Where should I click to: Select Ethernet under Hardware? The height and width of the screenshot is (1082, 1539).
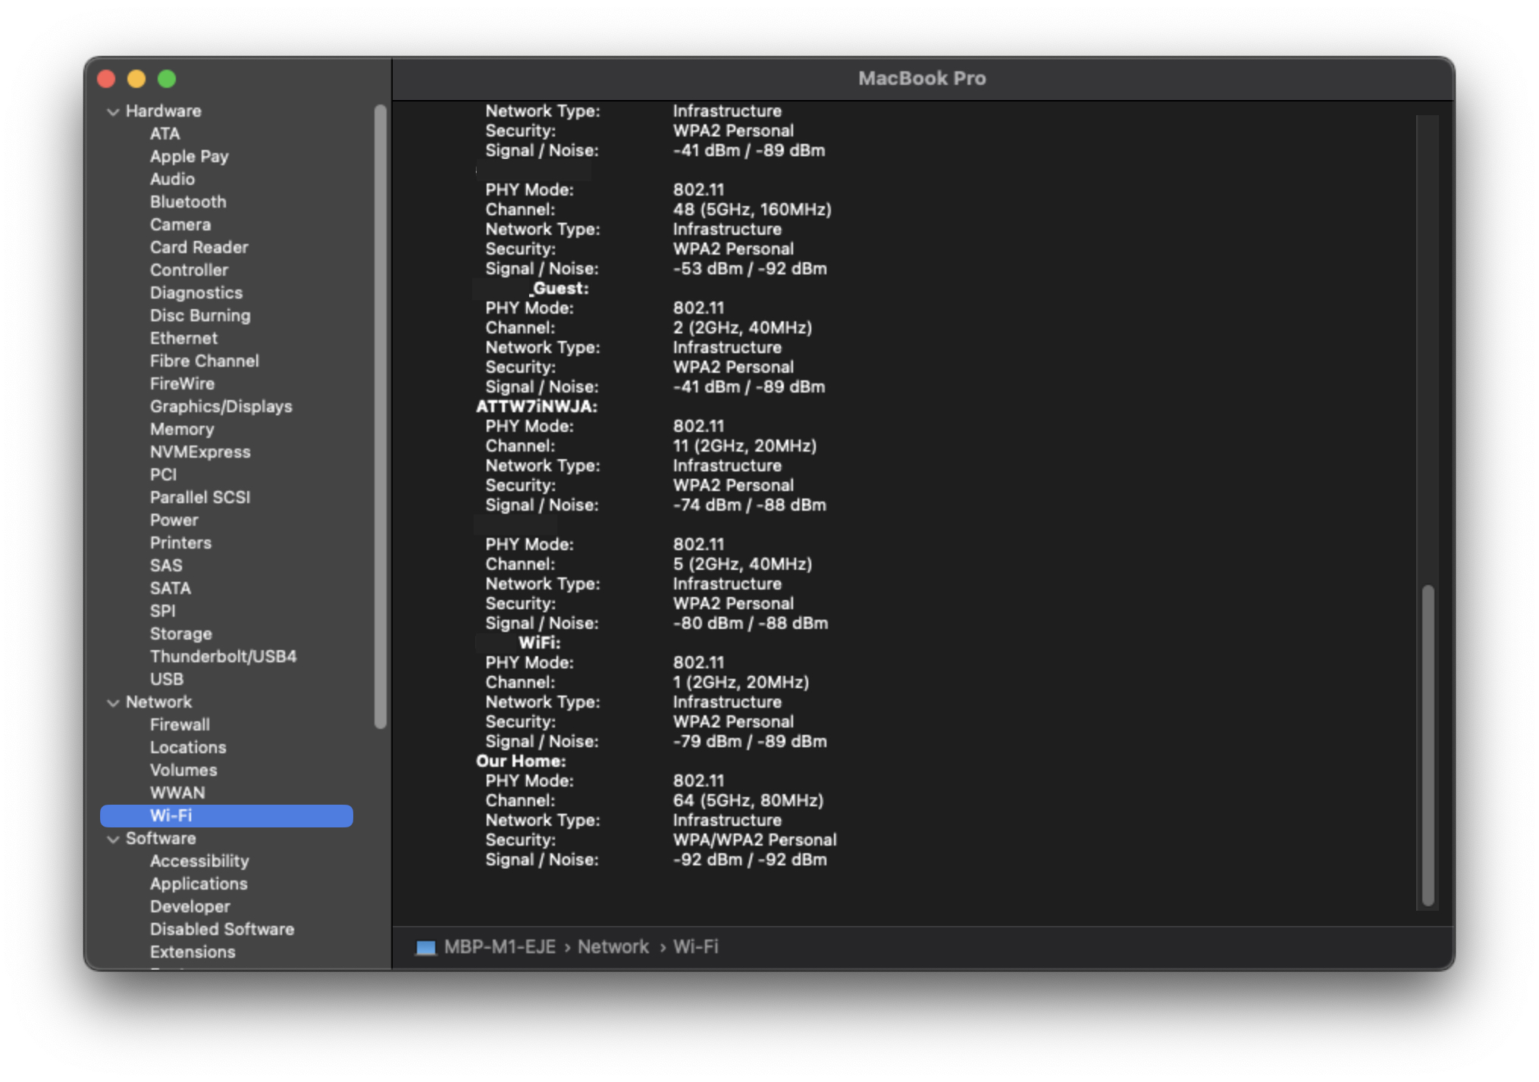point(183,338)
